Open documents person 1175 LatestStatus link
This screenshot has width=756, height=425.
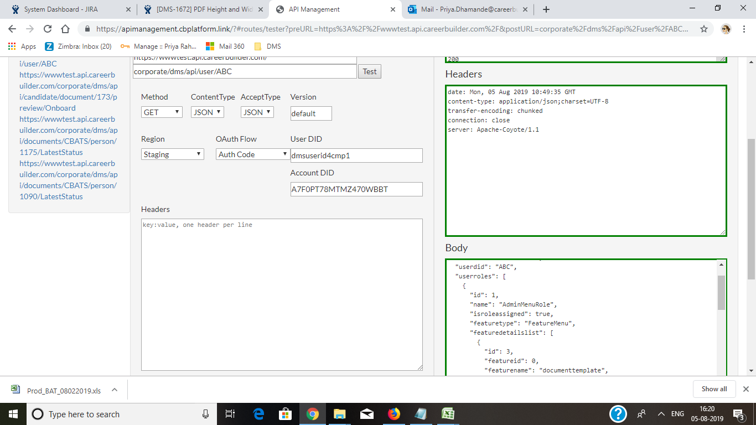(68, 136)
